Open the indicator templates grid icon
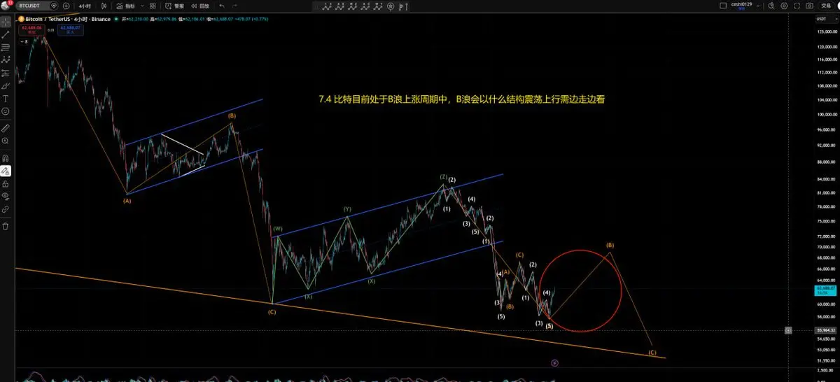Viewport: 840px width, 382px height. tap(153, 6)
